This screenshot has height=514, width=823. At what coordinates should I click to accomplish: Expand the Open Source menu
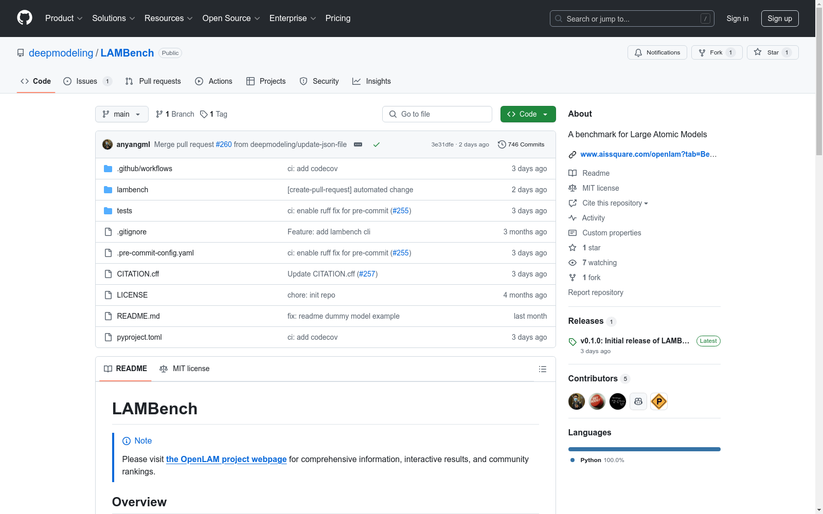(x=231, y=19)
